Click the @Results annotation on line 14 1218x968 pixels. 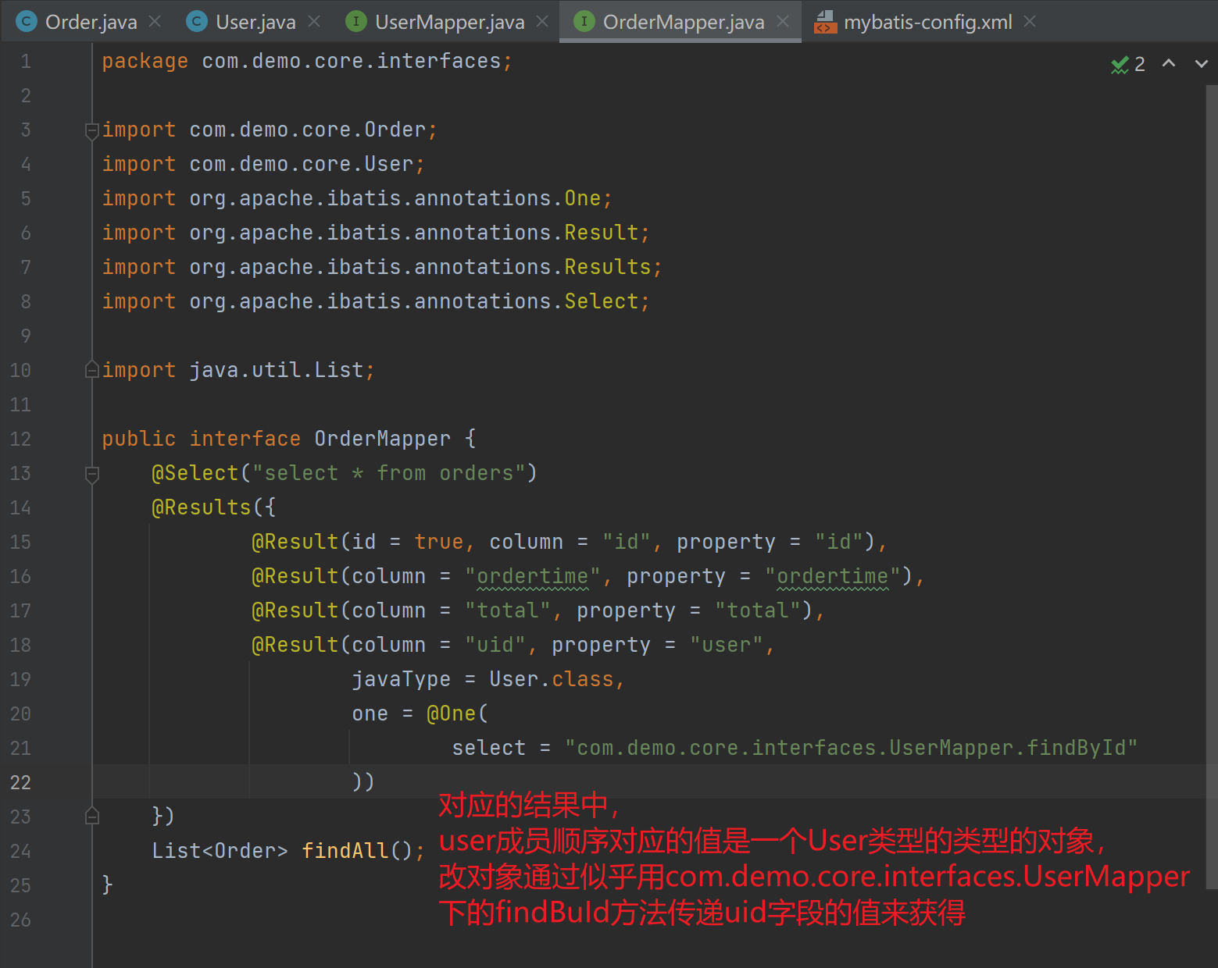201,507
